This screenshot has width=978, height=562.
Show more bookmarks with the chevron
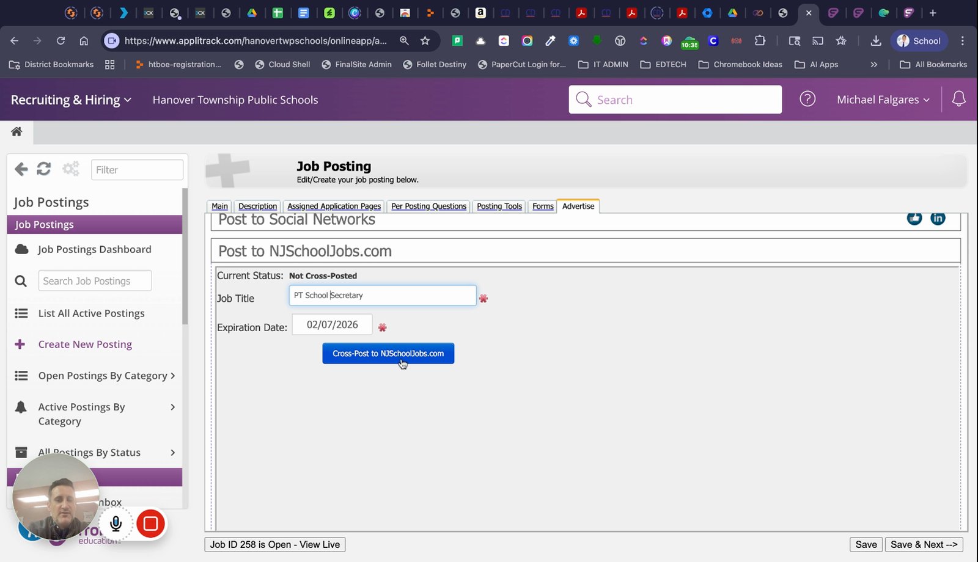(874, 64)
